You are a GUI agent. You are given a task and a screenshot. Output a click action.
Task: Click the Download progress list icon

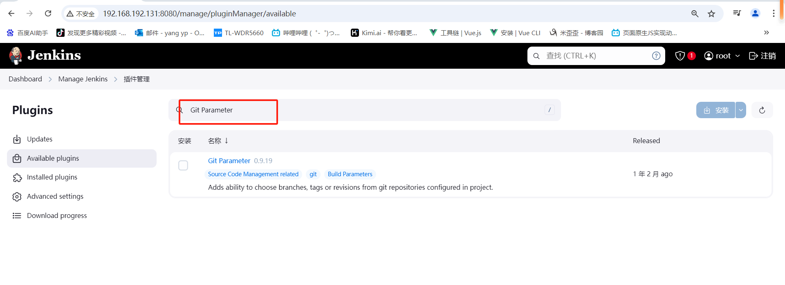coord(17,215)
